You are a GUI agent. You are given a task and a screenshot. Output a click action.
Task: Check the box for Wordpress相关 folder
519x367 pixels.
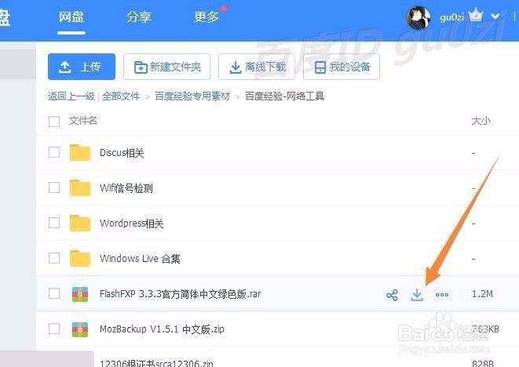point(54,223)
